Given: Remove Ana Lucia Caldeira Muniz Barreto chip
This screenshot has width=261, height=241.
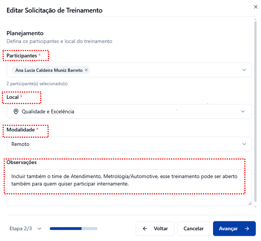Looking at the screenshot, I should (x=86, y=70).
